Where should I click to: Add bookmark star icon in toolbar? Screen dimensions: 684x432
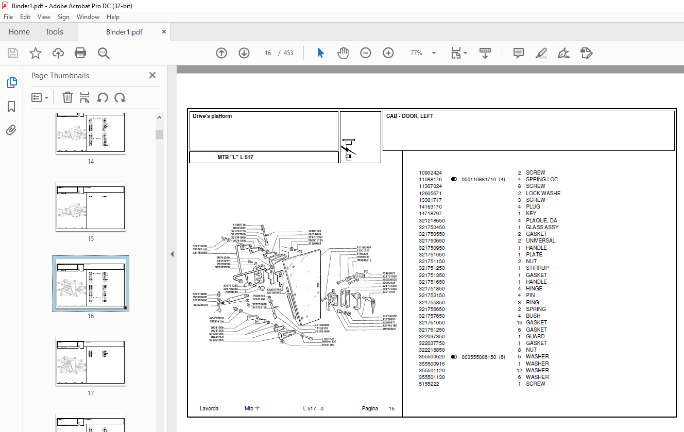pos(36,53)
